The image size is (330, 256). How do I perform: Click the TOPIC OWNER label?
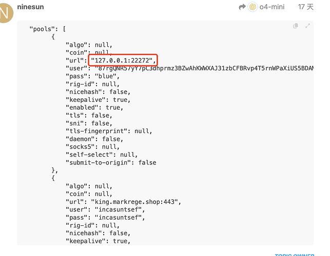(294, 254)
